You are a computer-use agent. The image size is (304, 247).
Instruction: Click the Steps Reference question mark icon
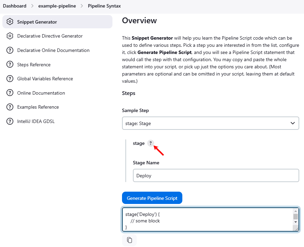10,65
